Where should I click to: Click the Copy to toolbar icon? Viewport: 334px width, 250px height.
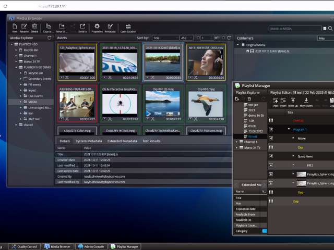(x=49, y=26)
